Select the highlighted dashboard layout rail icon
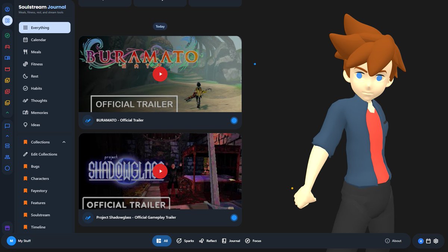Screen dimensions: 448x252 click(x=7, y=21)
